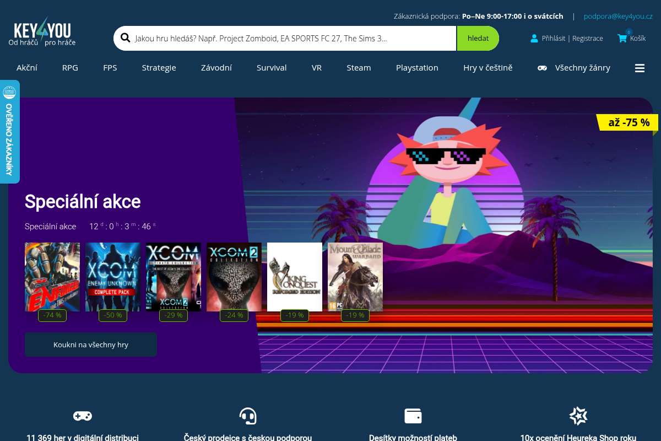
Task: Click the gamepad icon beside Všechny žánry
Action: click(x=543, y=68)
